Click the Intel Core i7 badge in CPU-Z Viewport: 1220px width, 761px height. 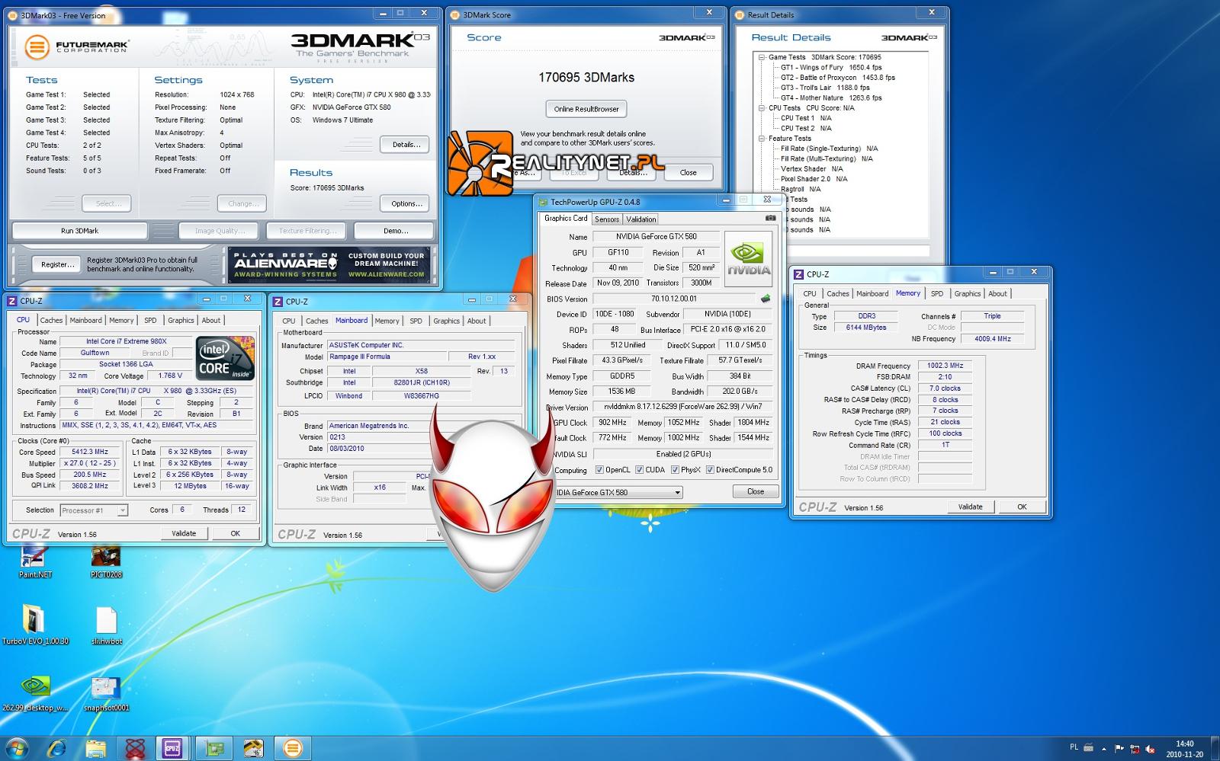pos(225,358)
